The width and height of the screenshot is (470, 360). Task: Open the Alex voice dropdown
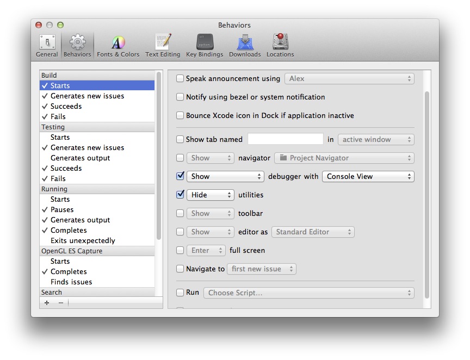pyautogui.click(x=349, y=78)
